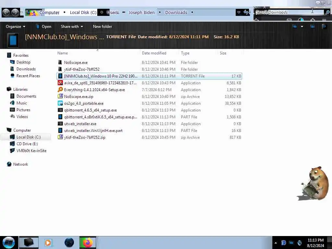Select Computer in the address breadcrumb

[49, 13]
